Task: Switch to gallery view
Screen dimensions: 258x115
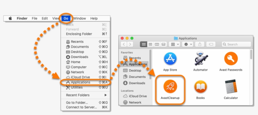Action: (163, 44)
